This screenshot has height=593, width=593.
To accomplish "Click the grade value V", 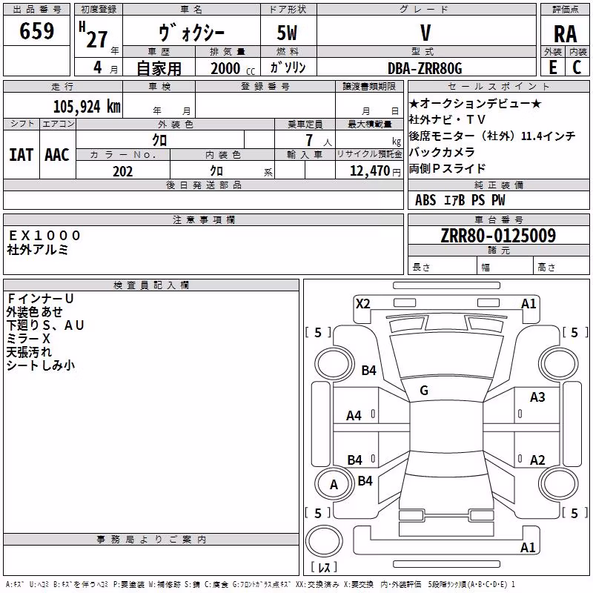I will [x=425, y=33].
